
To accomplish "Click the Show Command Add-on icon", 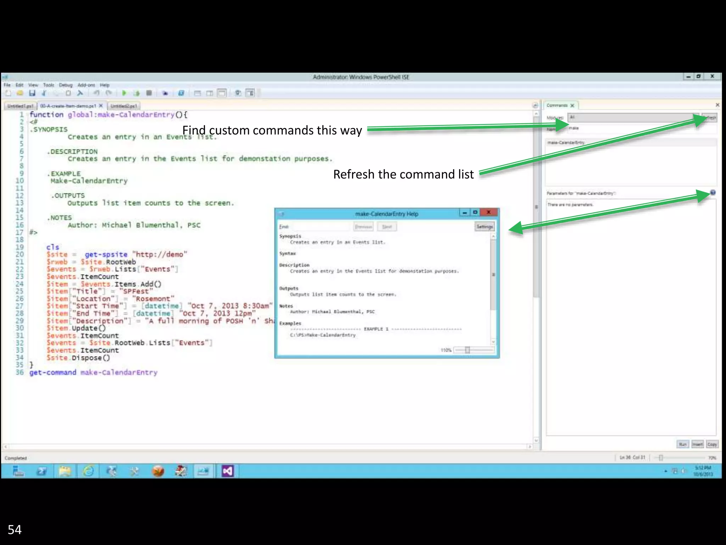I will pos(250,93).
